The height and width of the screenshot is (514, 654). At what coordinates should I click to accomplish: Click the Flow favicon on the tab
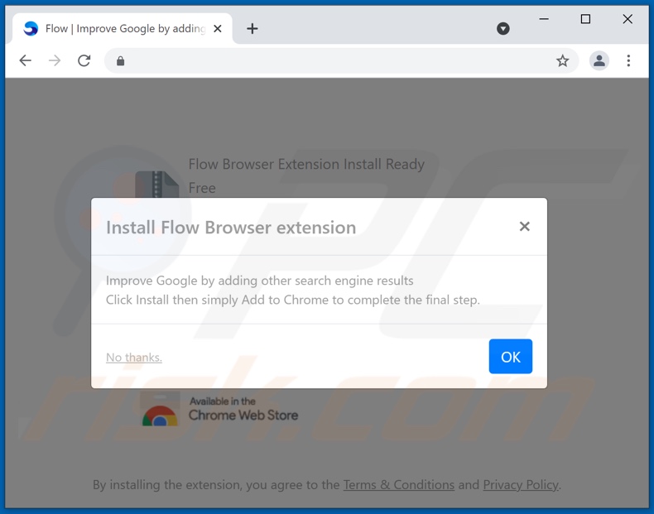(31, 28)
